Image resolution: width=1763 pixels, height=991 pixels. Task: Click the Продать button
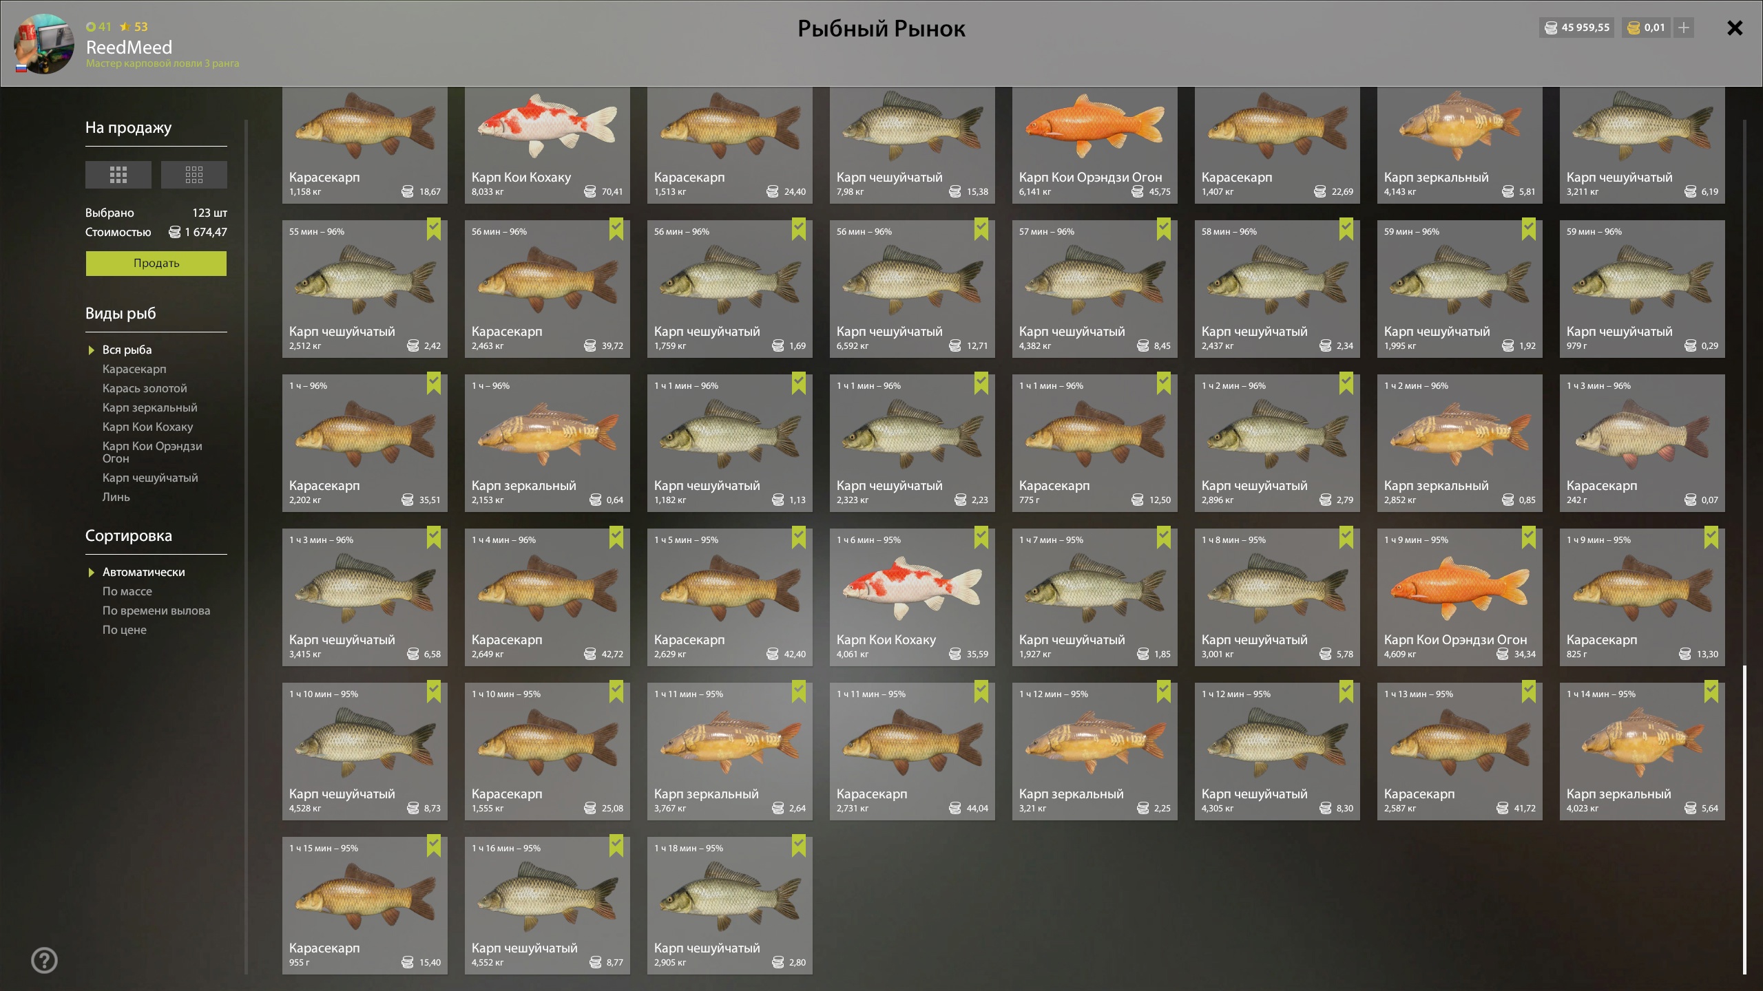click(x=156, y=264)
